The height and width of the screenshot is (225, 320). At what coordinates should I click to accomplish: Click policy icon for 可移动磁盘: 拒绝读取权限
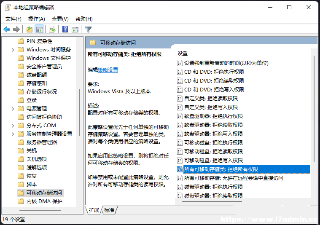(180, 152)
